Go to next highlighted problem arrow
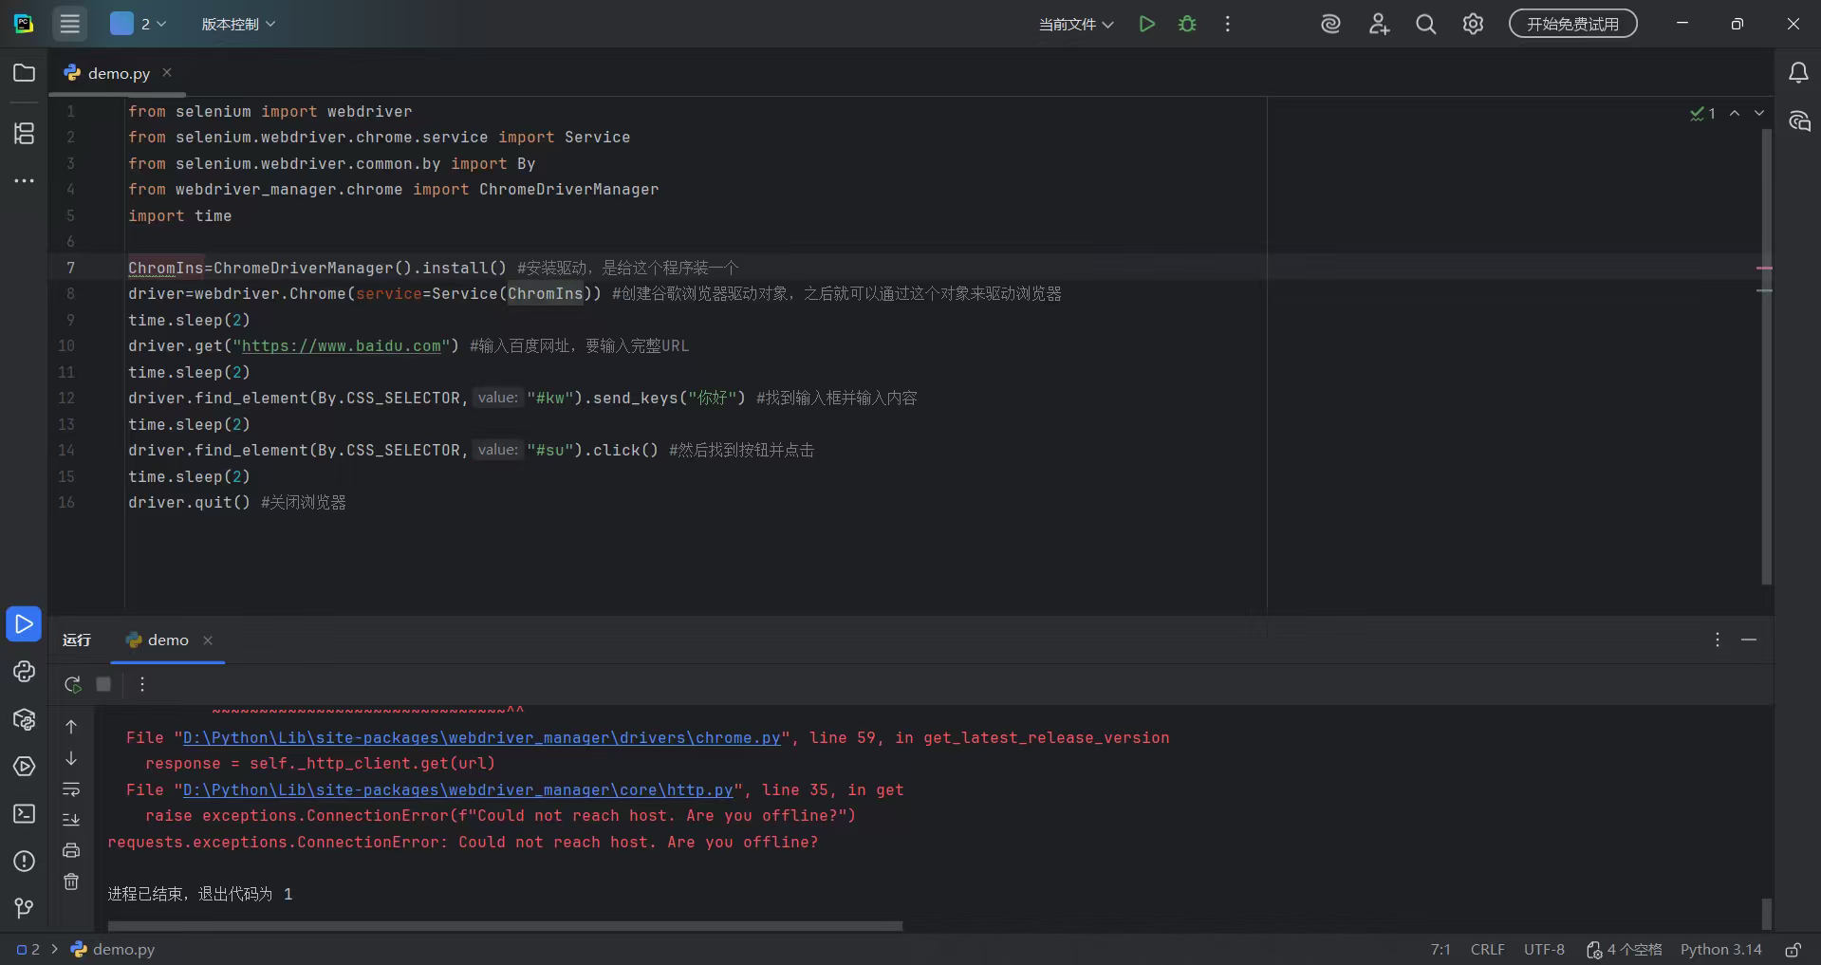Screen dimensions: 1821x965 pos(1759,113)
